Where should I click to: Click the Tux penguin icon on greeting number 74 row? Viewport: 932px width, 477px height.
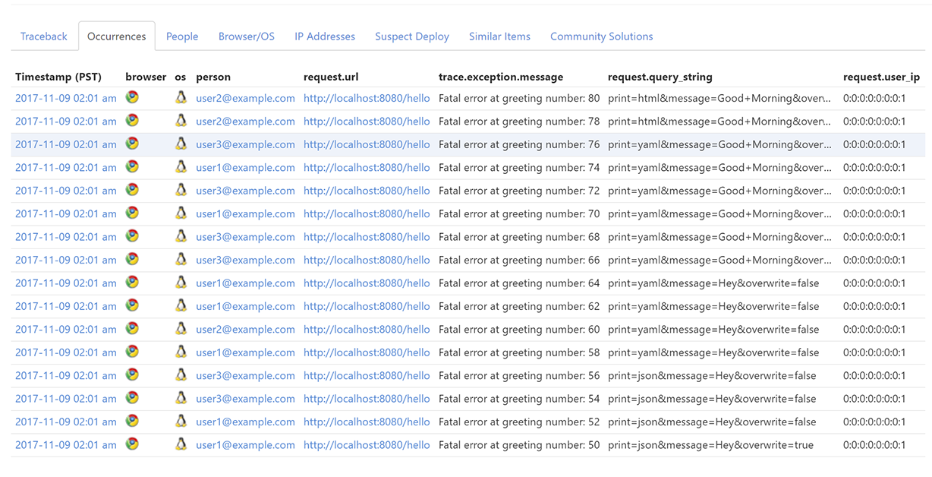181,167
